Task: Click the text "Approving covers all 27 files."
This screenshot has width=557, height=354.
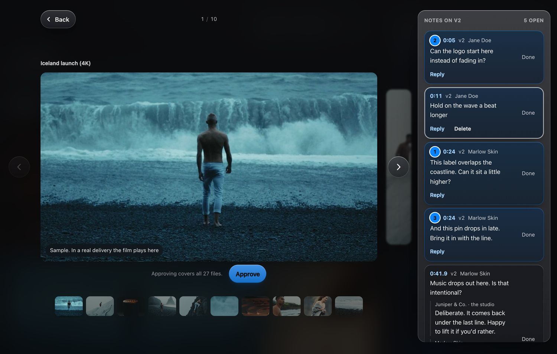Action: pyautogui.click(x=187, y=273)
